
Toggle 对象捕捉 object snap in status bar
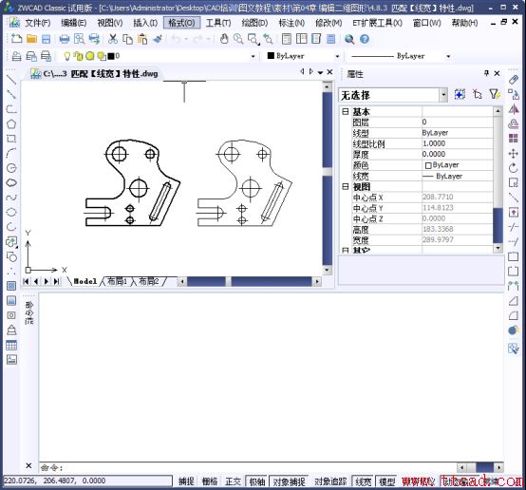[x=290, y=481]
